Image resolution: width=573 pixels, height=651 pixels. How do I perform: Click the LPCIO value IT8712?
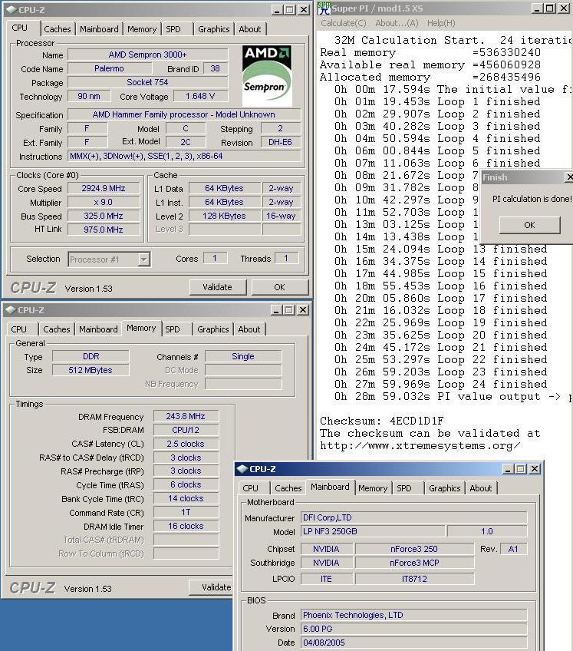click(414, 579)
